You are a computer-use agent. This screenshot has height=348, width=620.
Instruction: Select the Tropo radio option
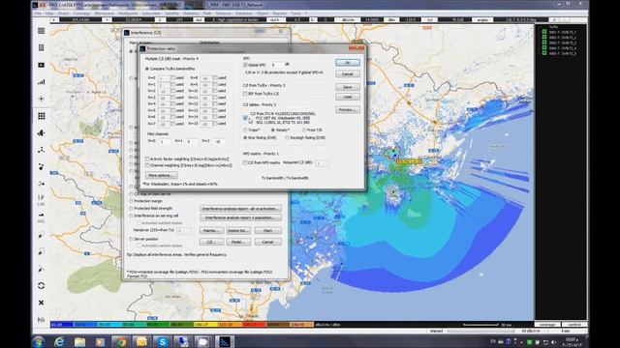click(245, 130)
